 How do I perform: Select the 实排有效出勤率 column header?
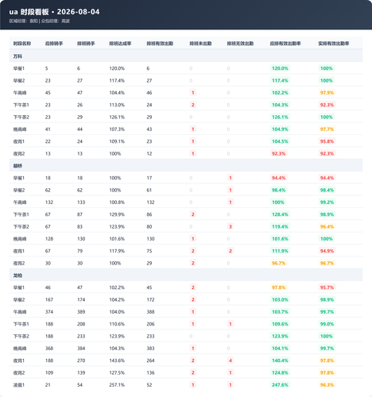[334, 44]
